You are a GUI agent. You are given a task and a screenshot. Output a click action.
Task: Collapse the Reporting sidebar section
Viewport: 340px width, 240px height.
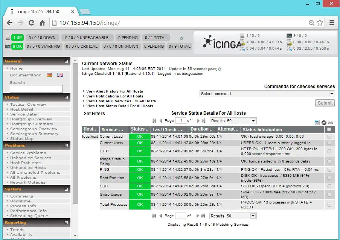66,223
